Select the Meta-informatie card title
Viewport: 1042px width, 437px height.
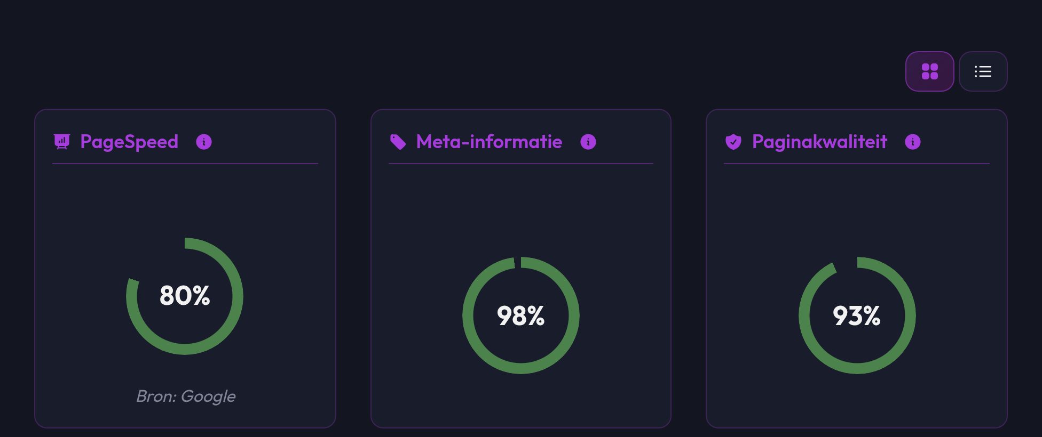click(489, 142)
